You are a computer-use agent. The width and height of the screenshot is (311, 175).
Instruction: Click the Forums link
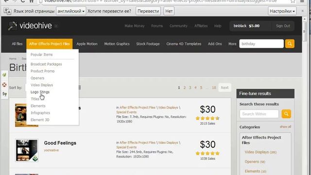click(157, 26)
